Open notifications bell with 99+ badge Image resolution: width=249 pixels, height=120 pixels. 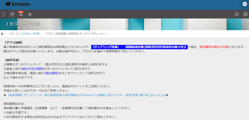(x=21, y=14)
